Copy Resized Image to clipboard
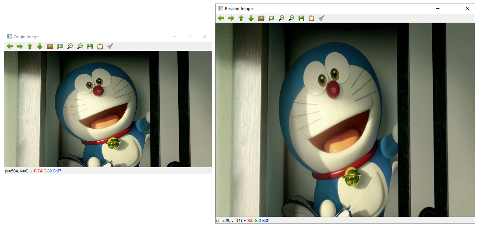The height and width of the screenshot is (229, 479). (x=311, y=18)
